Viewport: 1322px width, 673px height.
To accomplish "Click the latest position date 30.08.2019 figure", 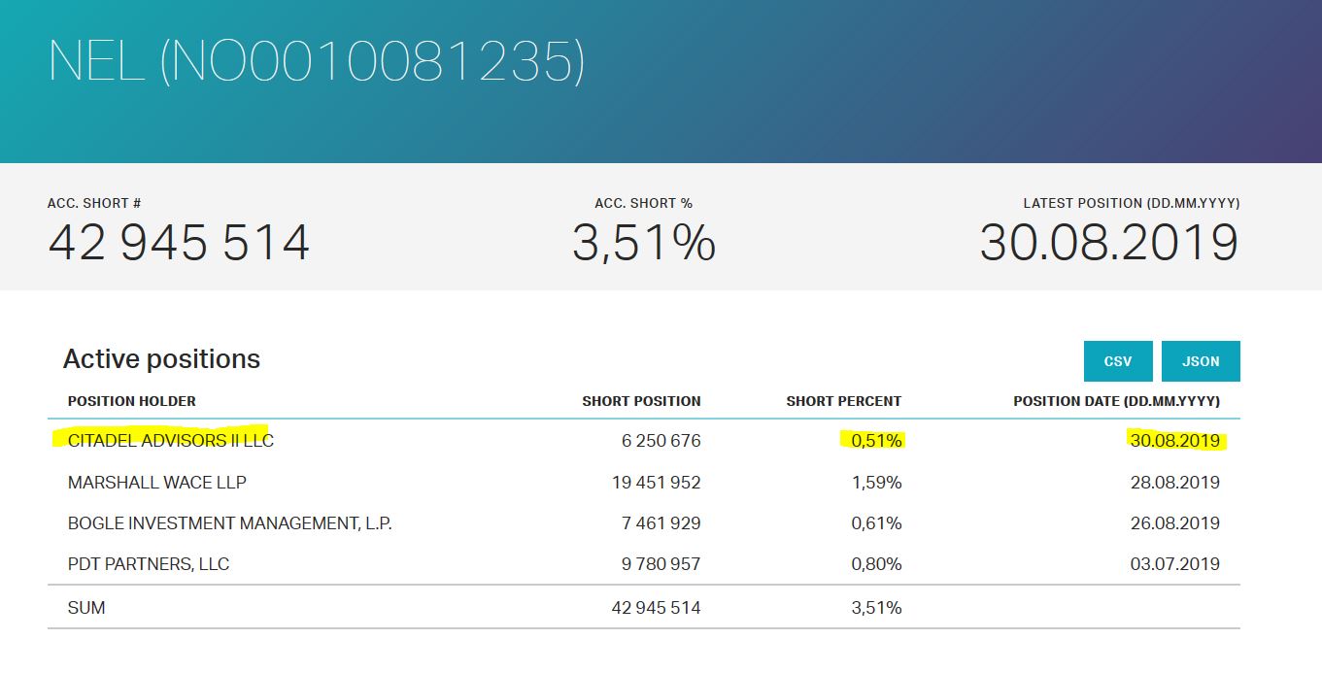I will click(x=1109, y=243).
